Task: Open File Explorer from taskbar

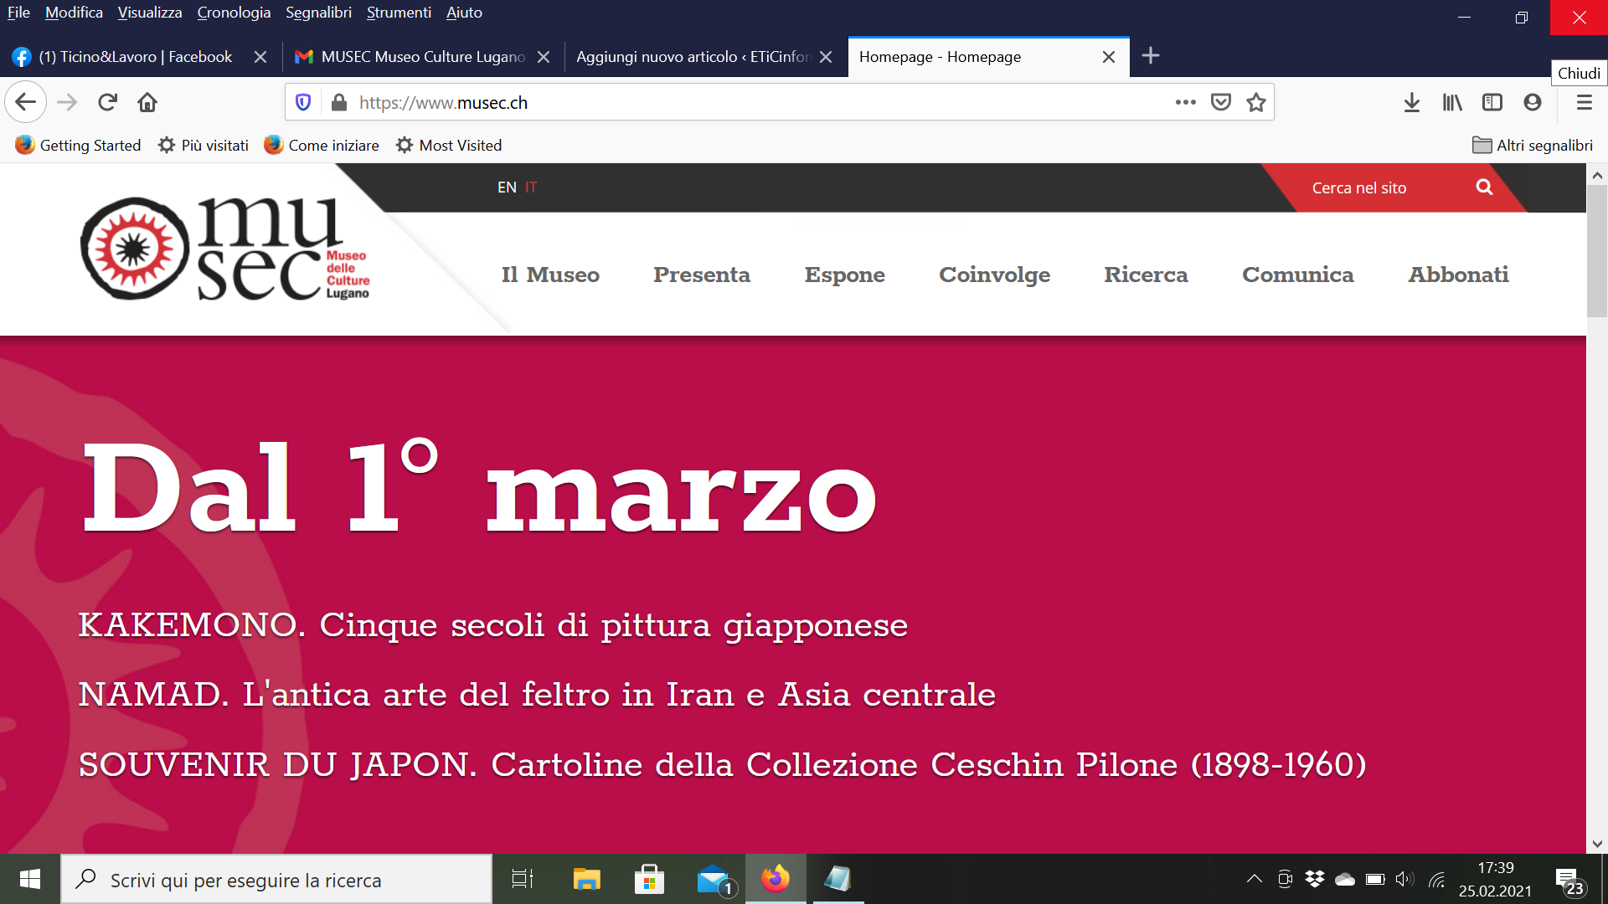Action: 586,879
